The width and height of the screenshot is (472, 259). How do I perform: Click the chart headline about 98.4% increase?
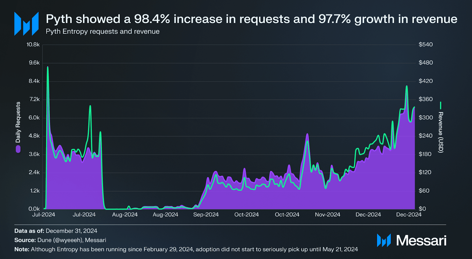251,19
